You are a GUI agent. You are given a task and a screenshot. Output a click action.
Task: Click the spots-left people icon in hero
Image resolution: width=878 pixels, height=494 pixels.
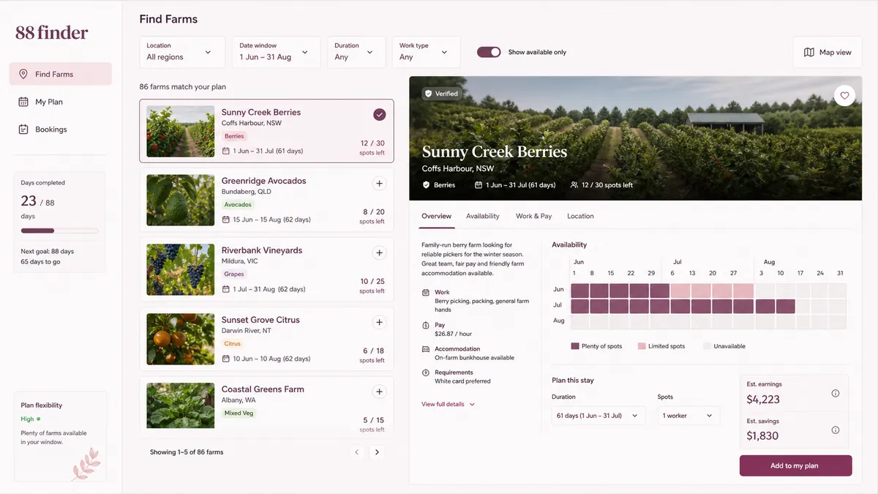[574, 185]
